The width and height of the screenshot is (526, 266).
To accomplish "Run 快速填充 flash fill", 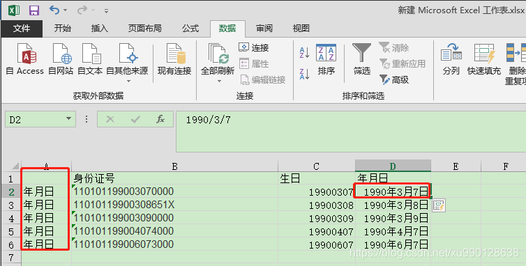I will coord(484,59).
